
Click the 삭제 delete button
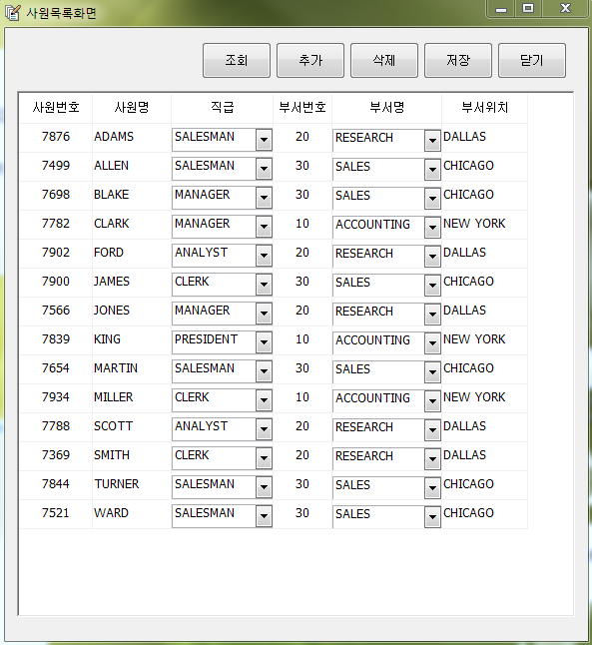383,61
